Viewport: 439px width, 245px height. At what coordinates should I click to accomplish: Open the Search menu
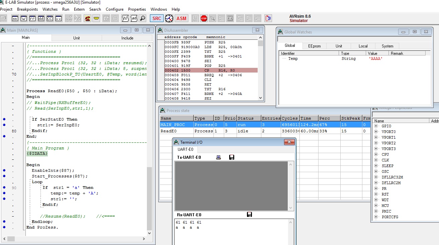click(95, 9)
